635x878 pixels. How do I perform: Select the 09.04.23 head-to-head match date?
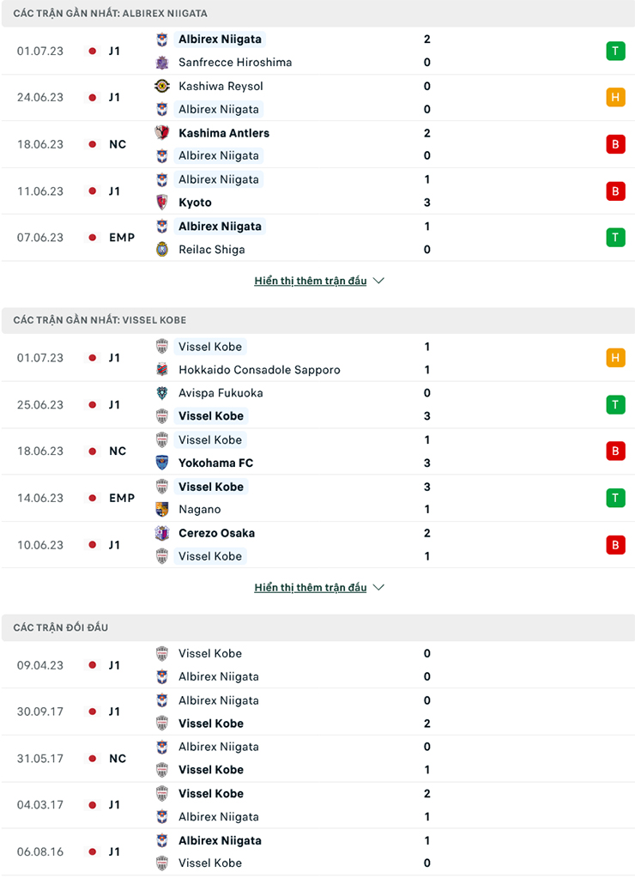point(40,665)
